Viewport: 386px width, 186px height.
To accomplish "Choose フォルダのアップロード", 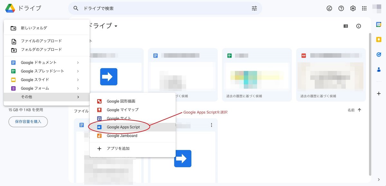I will 47,50.
